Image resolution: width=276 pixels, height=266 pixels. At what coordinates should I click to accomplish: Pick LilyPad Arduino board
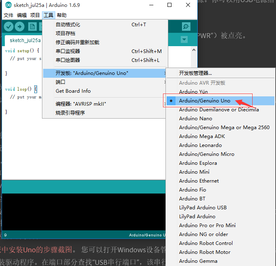(221, 216)
